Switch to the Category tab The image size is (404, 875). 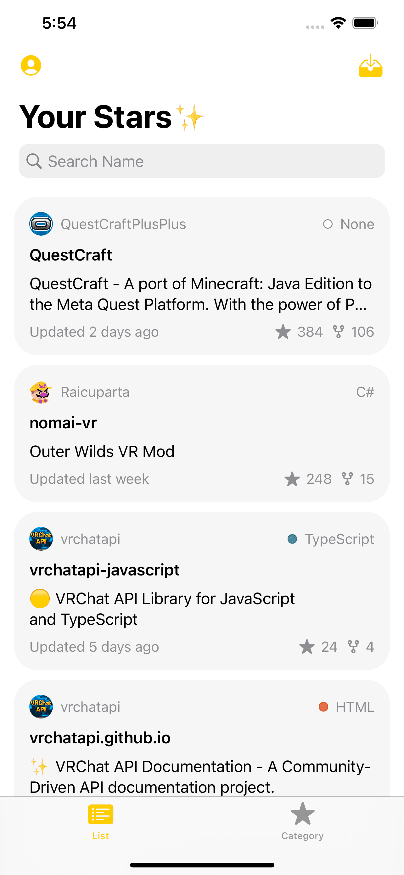click(303, 821)
